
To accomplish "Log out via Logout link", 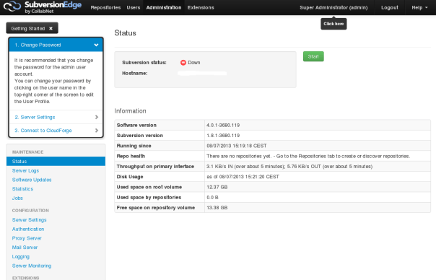I will pos(390,8).
